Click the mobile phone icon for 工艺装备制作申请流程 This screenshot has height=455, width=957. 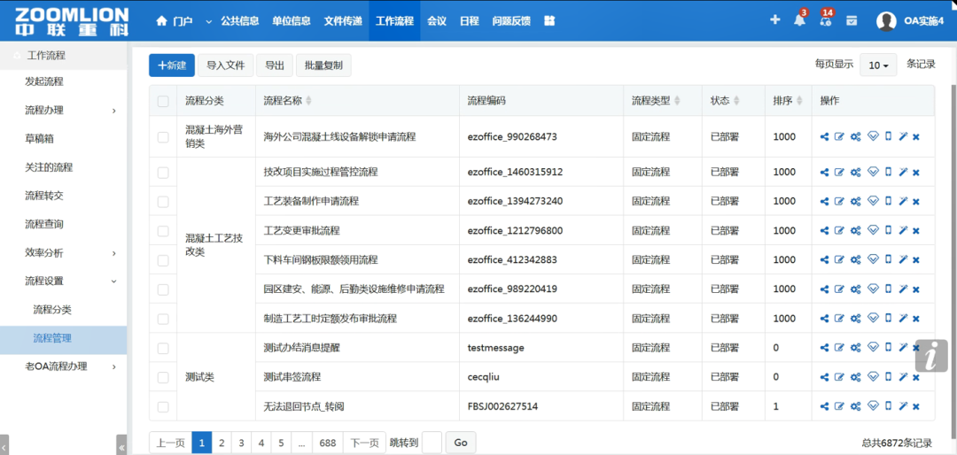coord(888,202)
